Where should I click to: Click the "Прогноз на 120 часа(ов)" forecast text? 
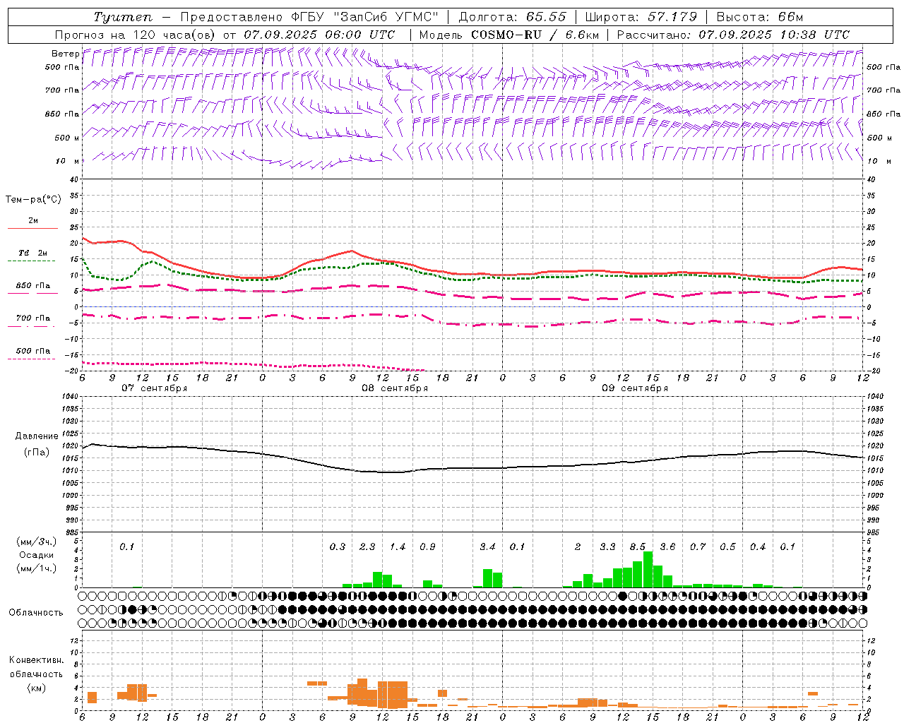click(136, 35)
